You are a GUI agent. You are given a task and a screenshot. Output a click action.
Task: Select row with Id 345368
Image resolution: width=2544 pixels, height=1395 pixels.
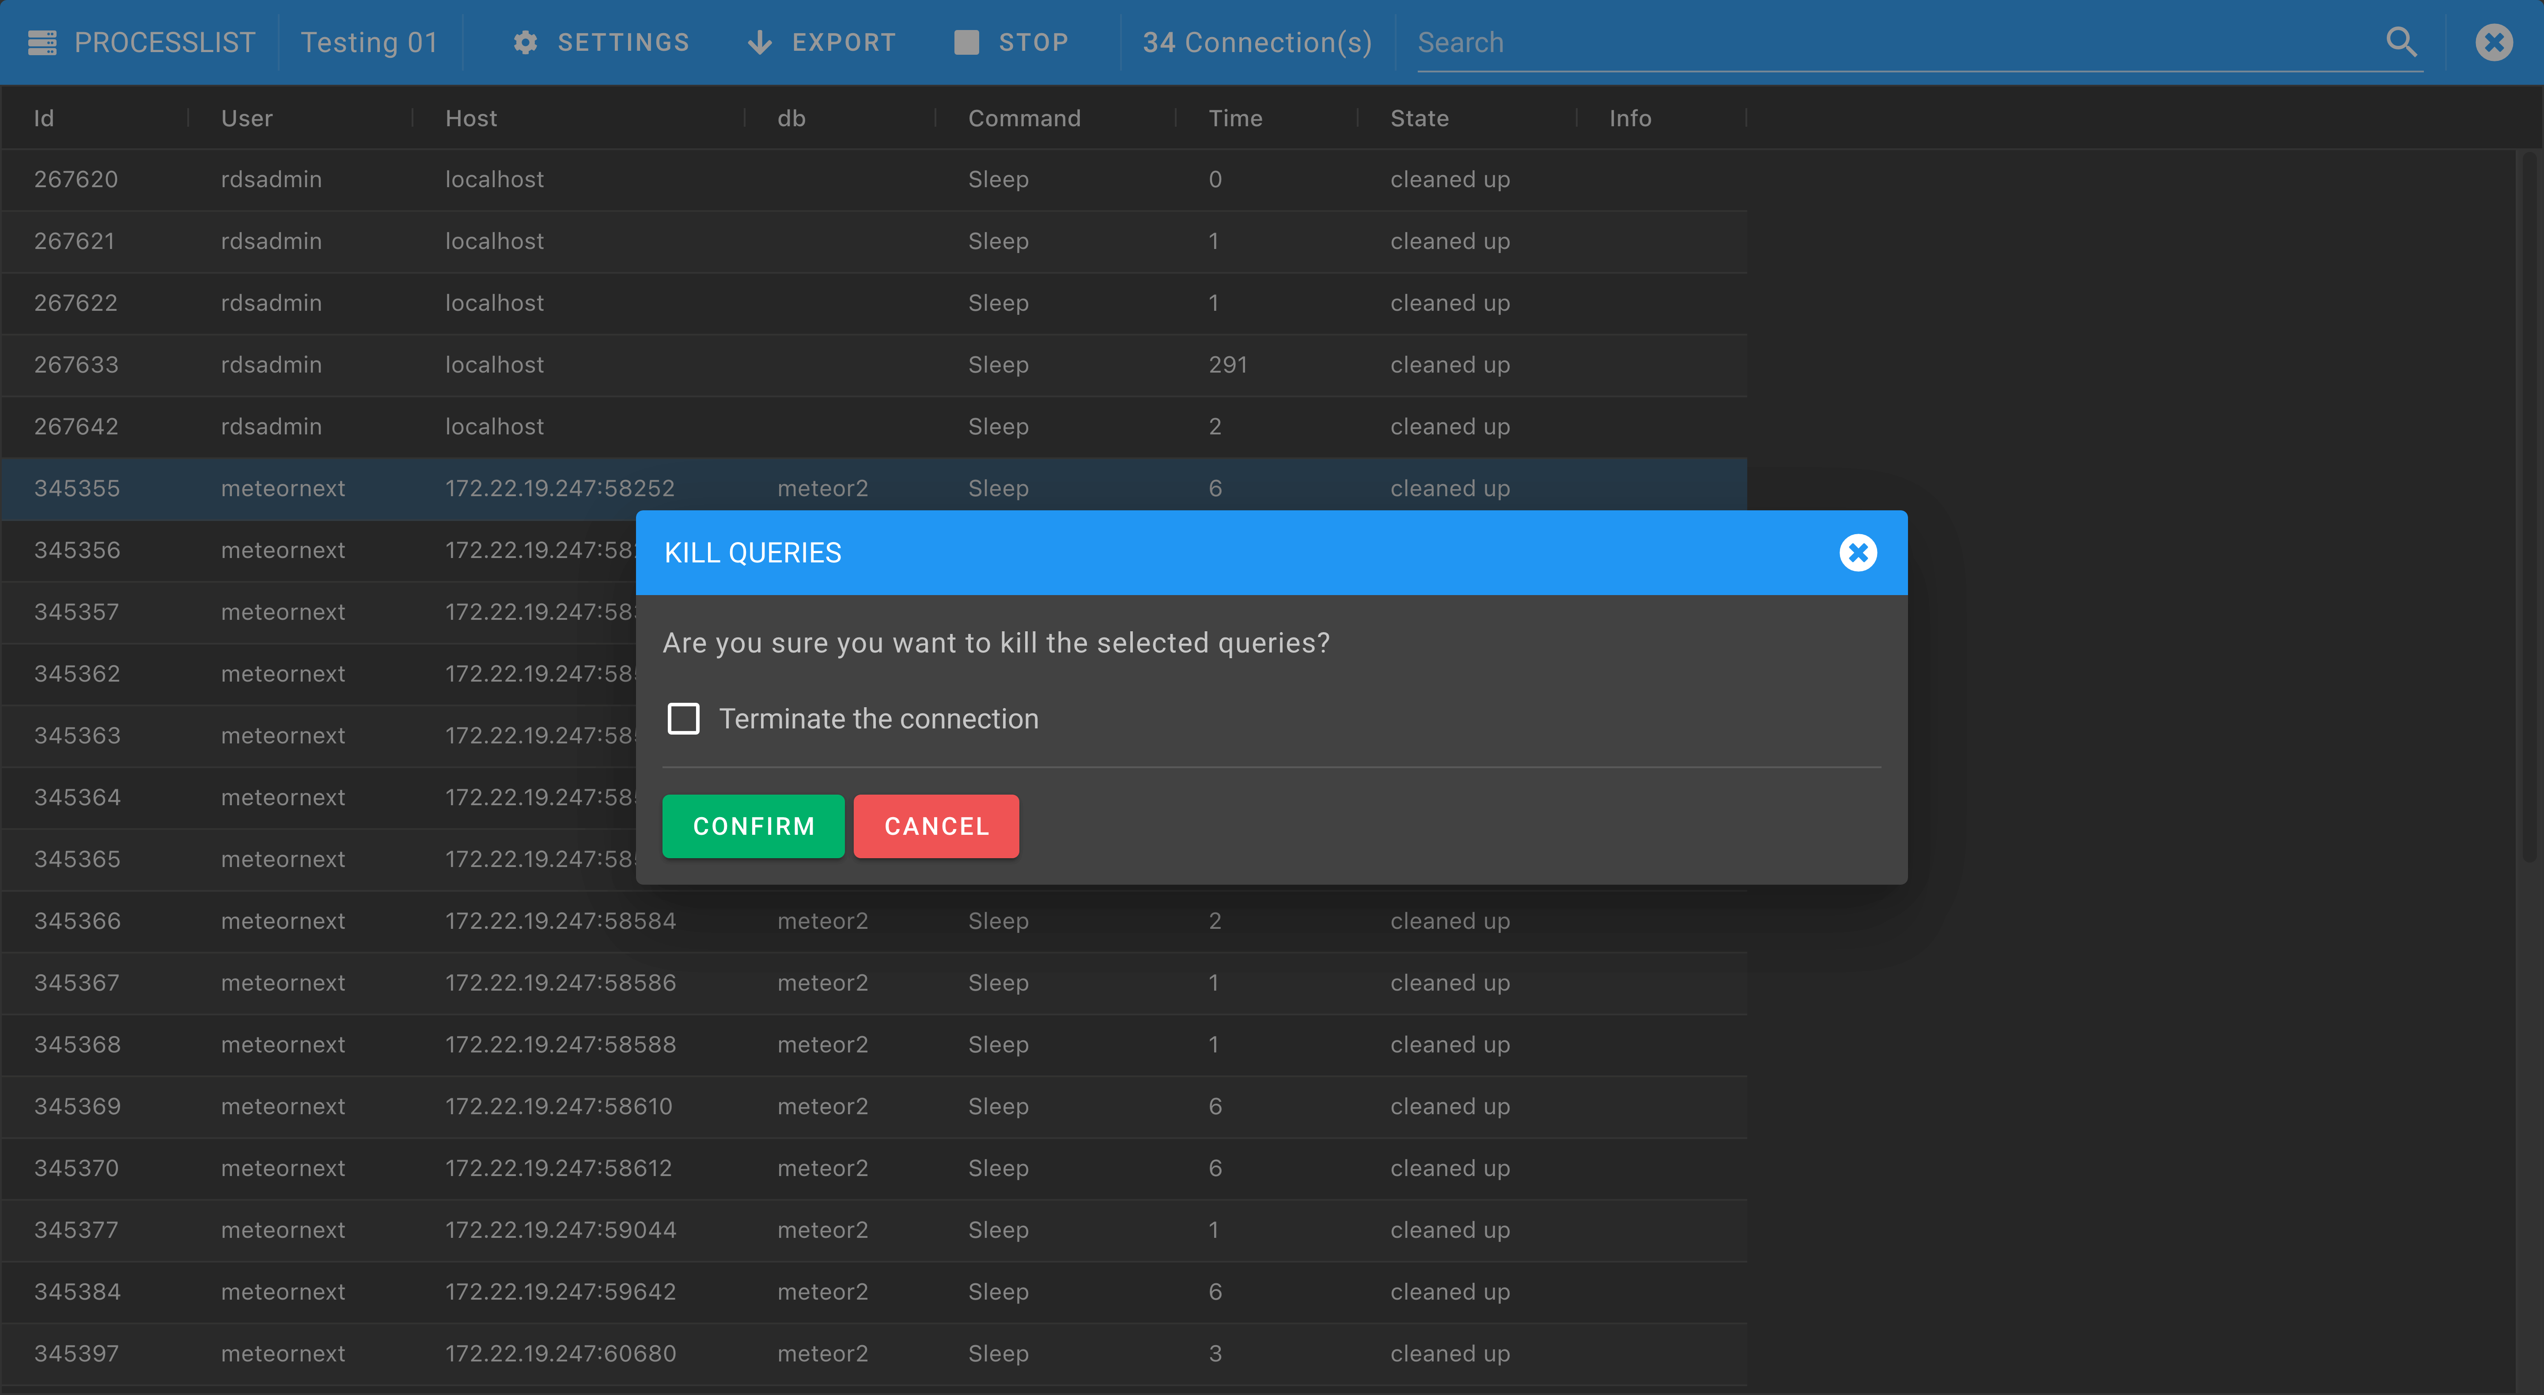point(874,1044)
